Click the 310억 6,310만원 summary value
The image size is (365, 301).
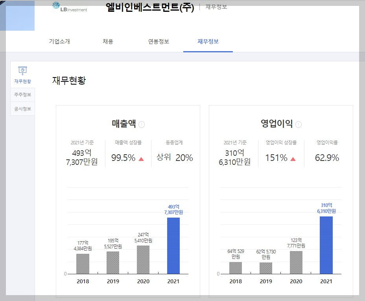pyautogui.click(x=235, y=157)
